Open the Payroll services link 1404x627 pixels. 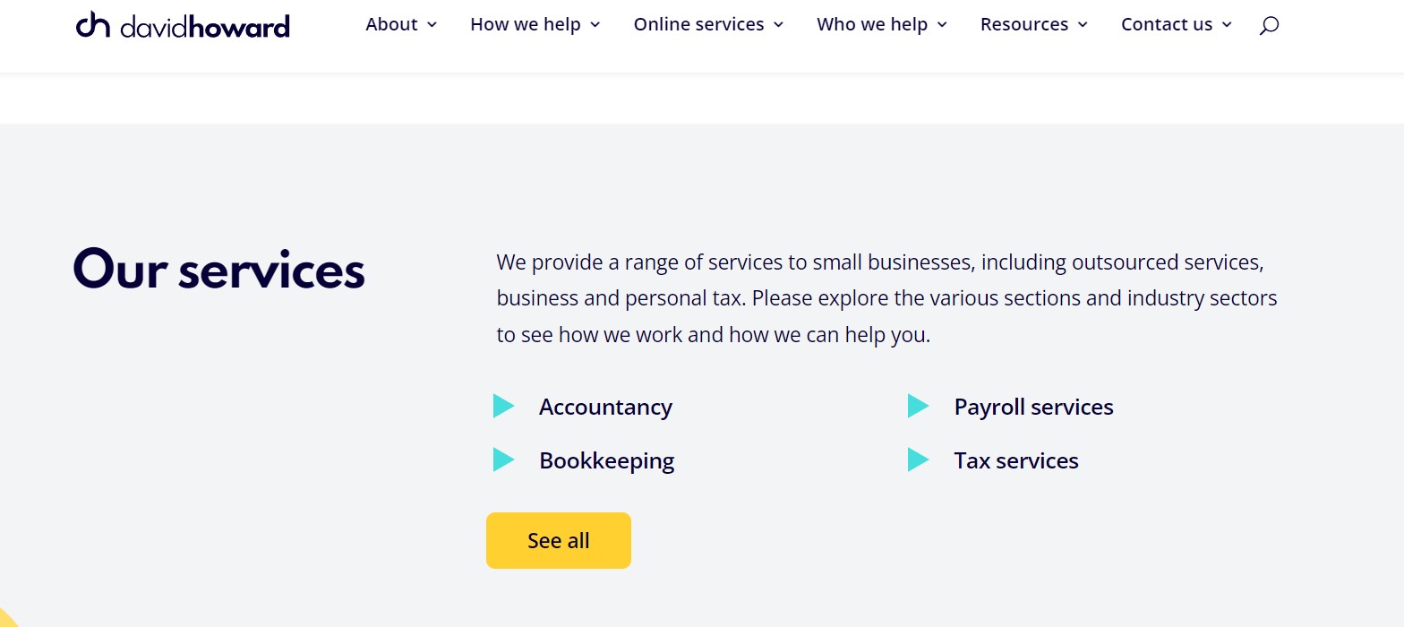(x=1033, y=408)
